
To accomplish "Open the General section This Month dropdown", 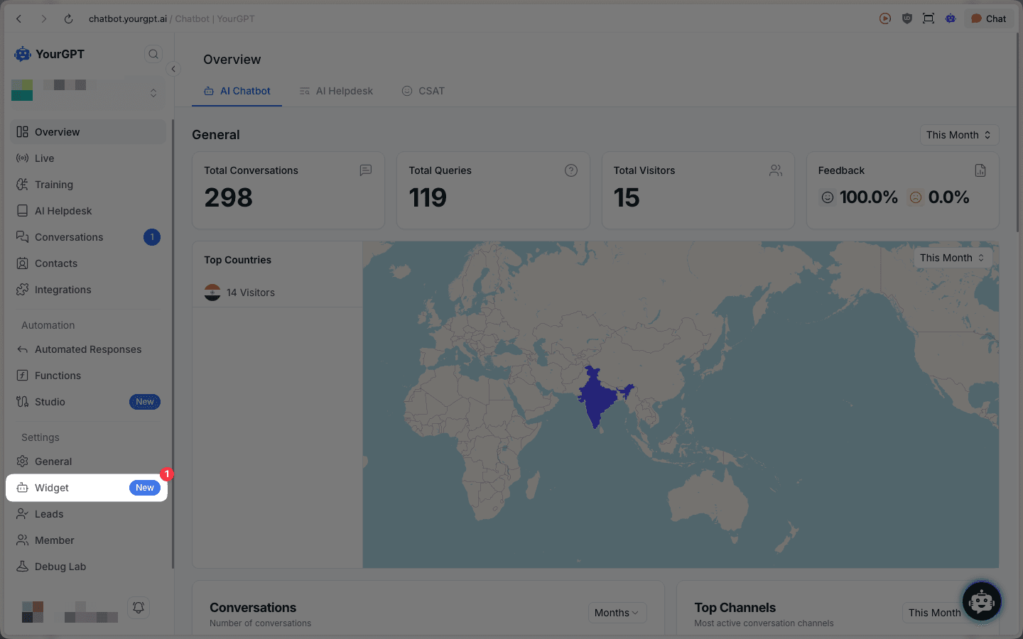I will click(958, 135).
